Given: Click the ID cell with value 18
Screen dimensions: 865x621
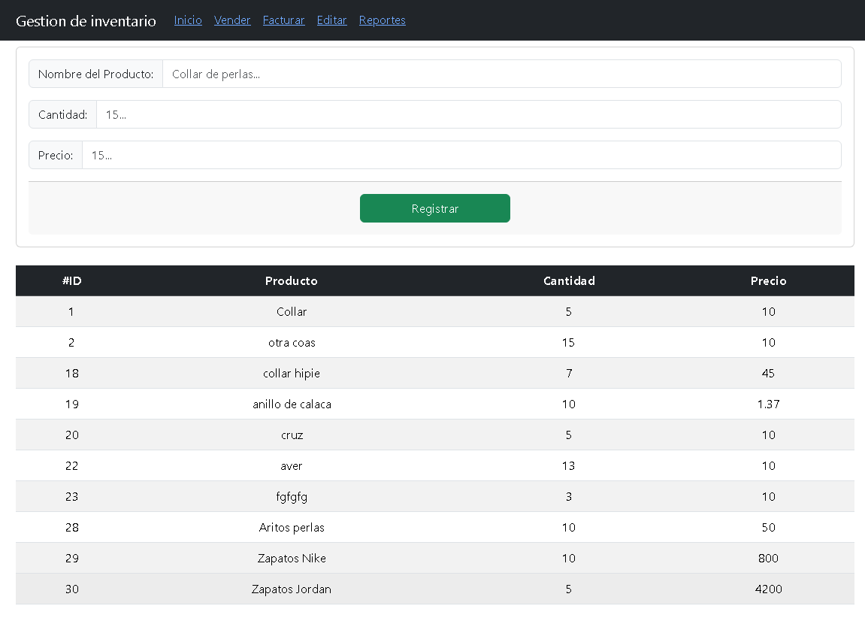Looking at the screenshot, I should point(71,374).
